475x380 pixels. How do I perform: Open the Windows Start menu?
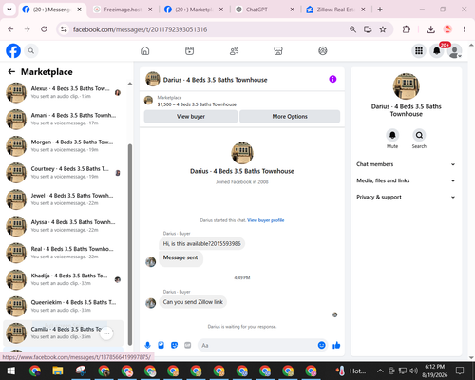[x=11, y=370]
